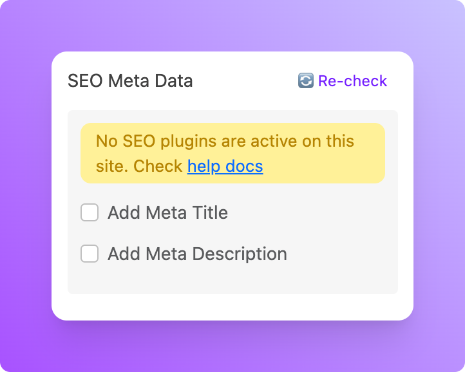Click the yellow No SEO plugins notice

(x=232, y=153)
